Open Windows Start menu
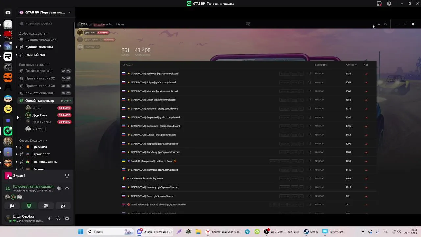Image resolution: width=421 pixels, height=237 pixels. tap(81, 232)
